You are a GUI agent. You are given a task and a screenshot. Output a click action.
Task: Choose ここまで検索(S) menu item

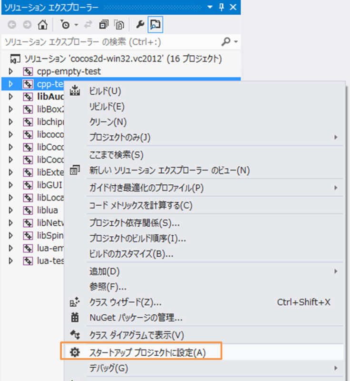coord(204,155)
